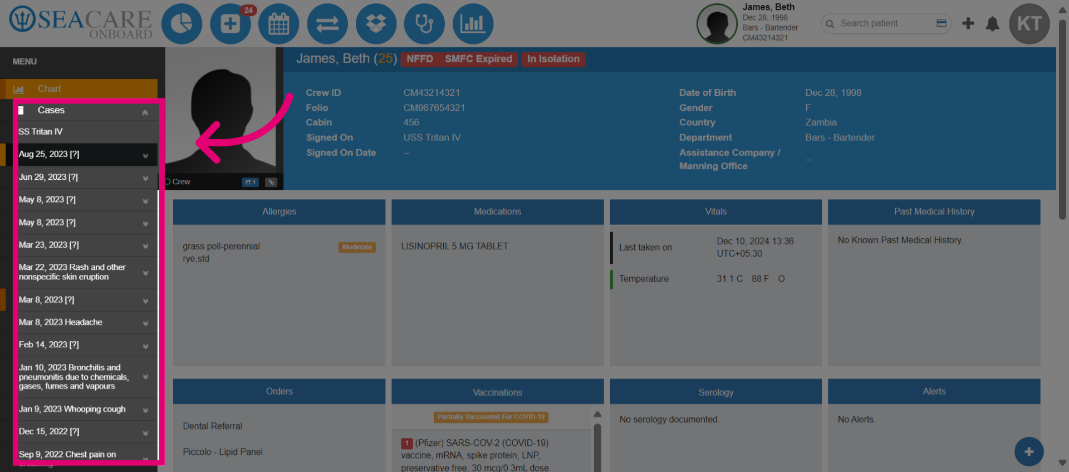Screen dimensions: 1069x472
Task: Expand the Mar 23, 2023 case chevron
Action: point(145,246)
